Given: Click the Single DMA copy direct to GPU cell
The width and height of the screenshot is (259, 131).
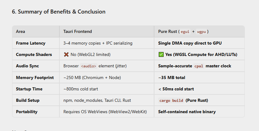Looking at the screenshot, I should pyautogui.click(x=190, y=43).
